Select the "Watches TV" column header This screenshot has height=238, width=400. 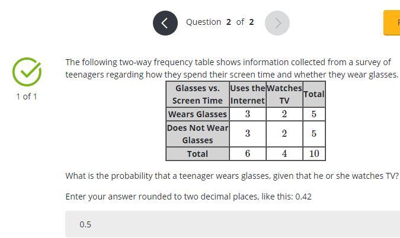point(284,94)
